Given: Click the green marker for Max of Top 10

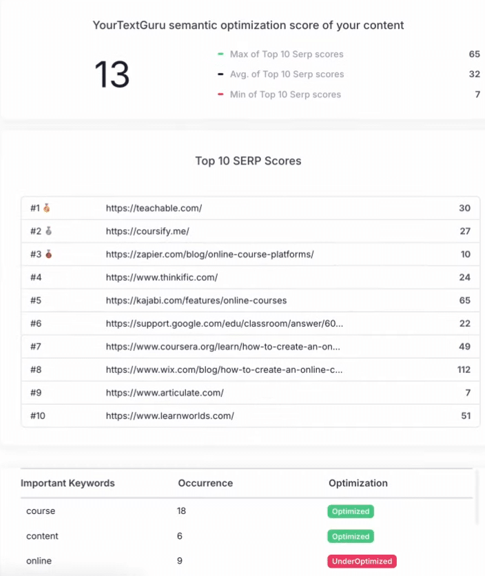Looking at the screenshot, I should tap(220, 54).
